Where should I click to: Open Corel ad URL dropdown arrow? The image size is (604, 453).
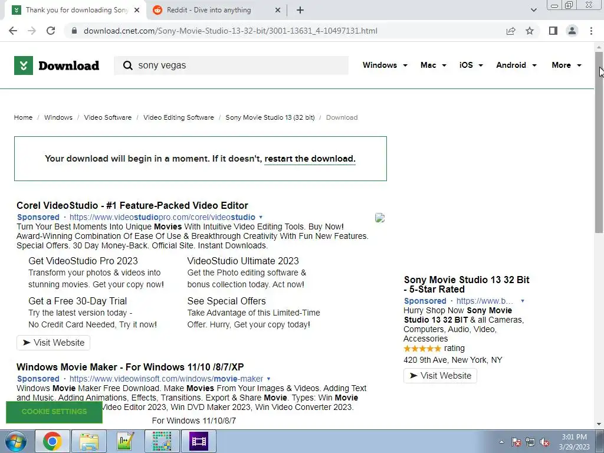261,217
